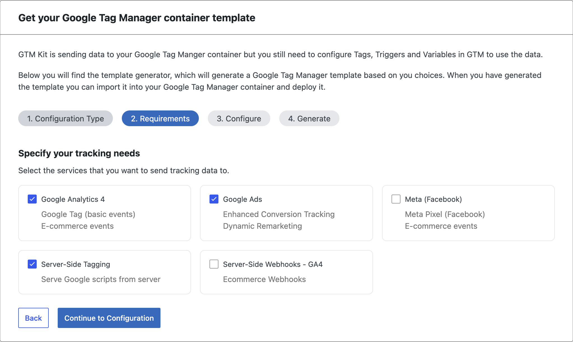Click E-commerce events under Google Analytics 4
This screenshot has height=342, width=573.
77,226
